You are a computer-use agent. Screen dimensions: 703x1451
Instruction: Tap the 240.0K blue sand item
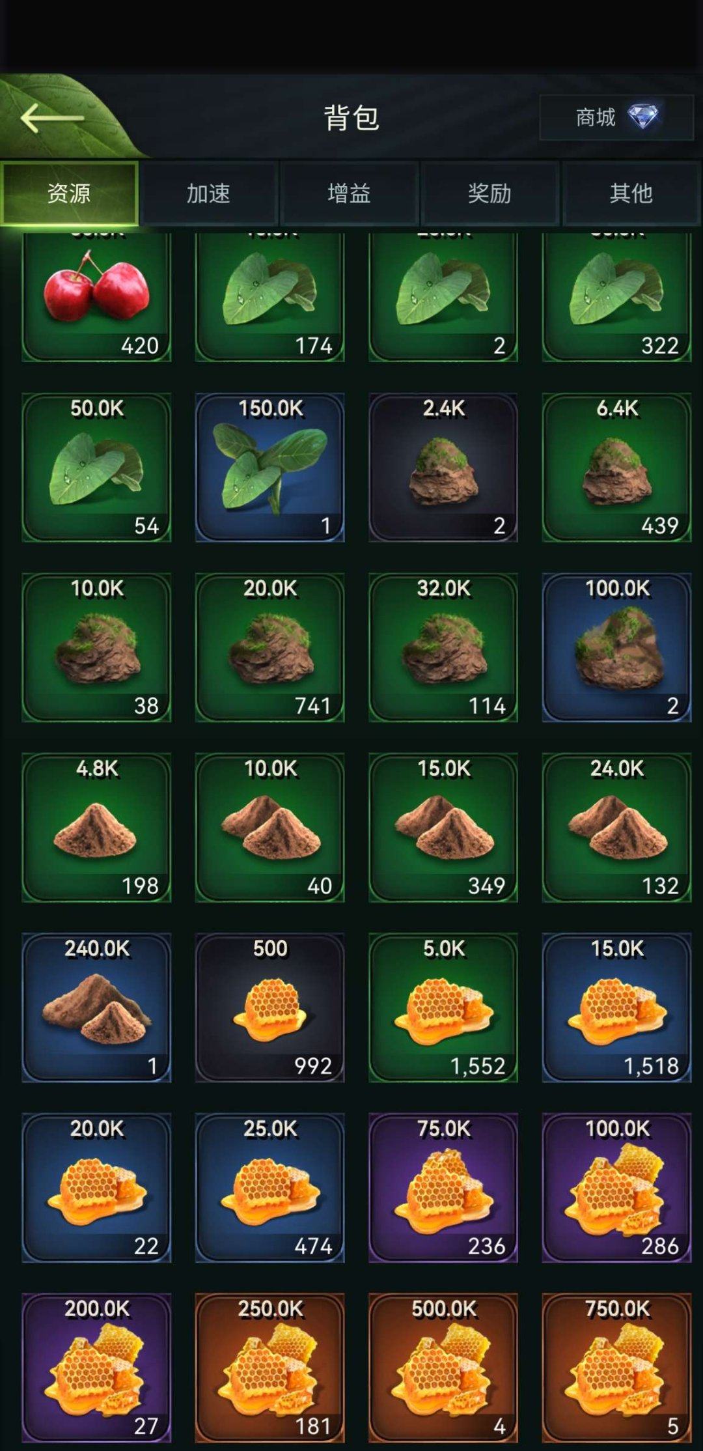pyautogui.click(x=96, y=1007)
